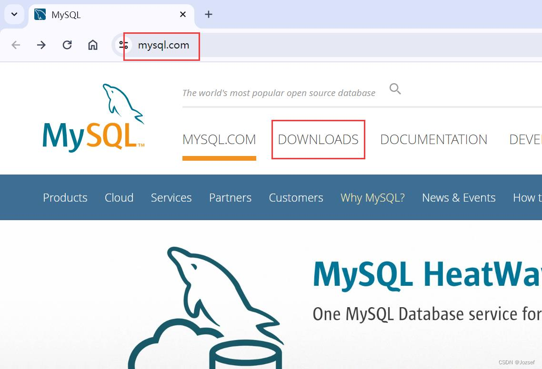Viewport: 542px width, 369px height.
Task: Open the site search magnifier icon
Action: pyautogui.click(x=395, y=89)
